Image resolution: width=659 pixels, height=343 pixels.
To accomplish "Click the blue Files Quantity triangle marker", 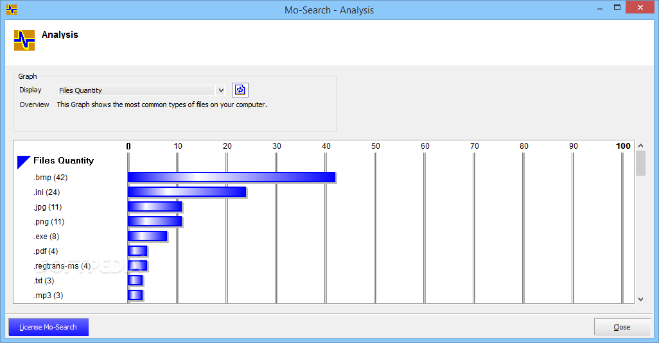I will click(24, 162).
